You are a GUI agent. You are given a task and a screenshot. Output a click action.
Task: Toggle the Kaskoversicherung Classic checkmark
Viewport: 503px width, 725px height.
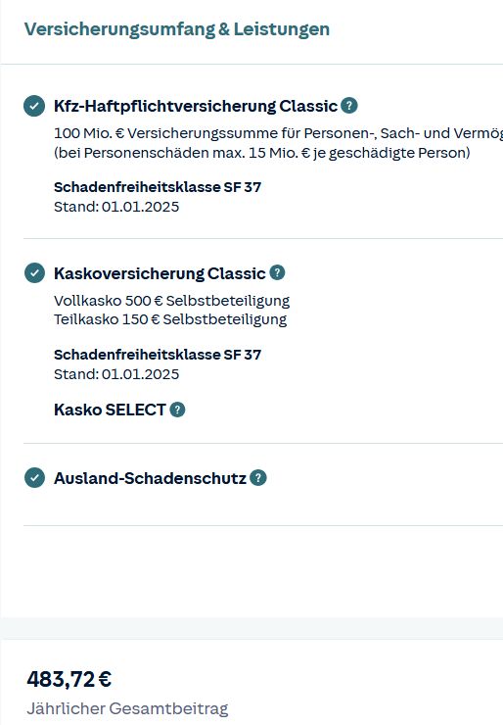click(x=34, y=272)
